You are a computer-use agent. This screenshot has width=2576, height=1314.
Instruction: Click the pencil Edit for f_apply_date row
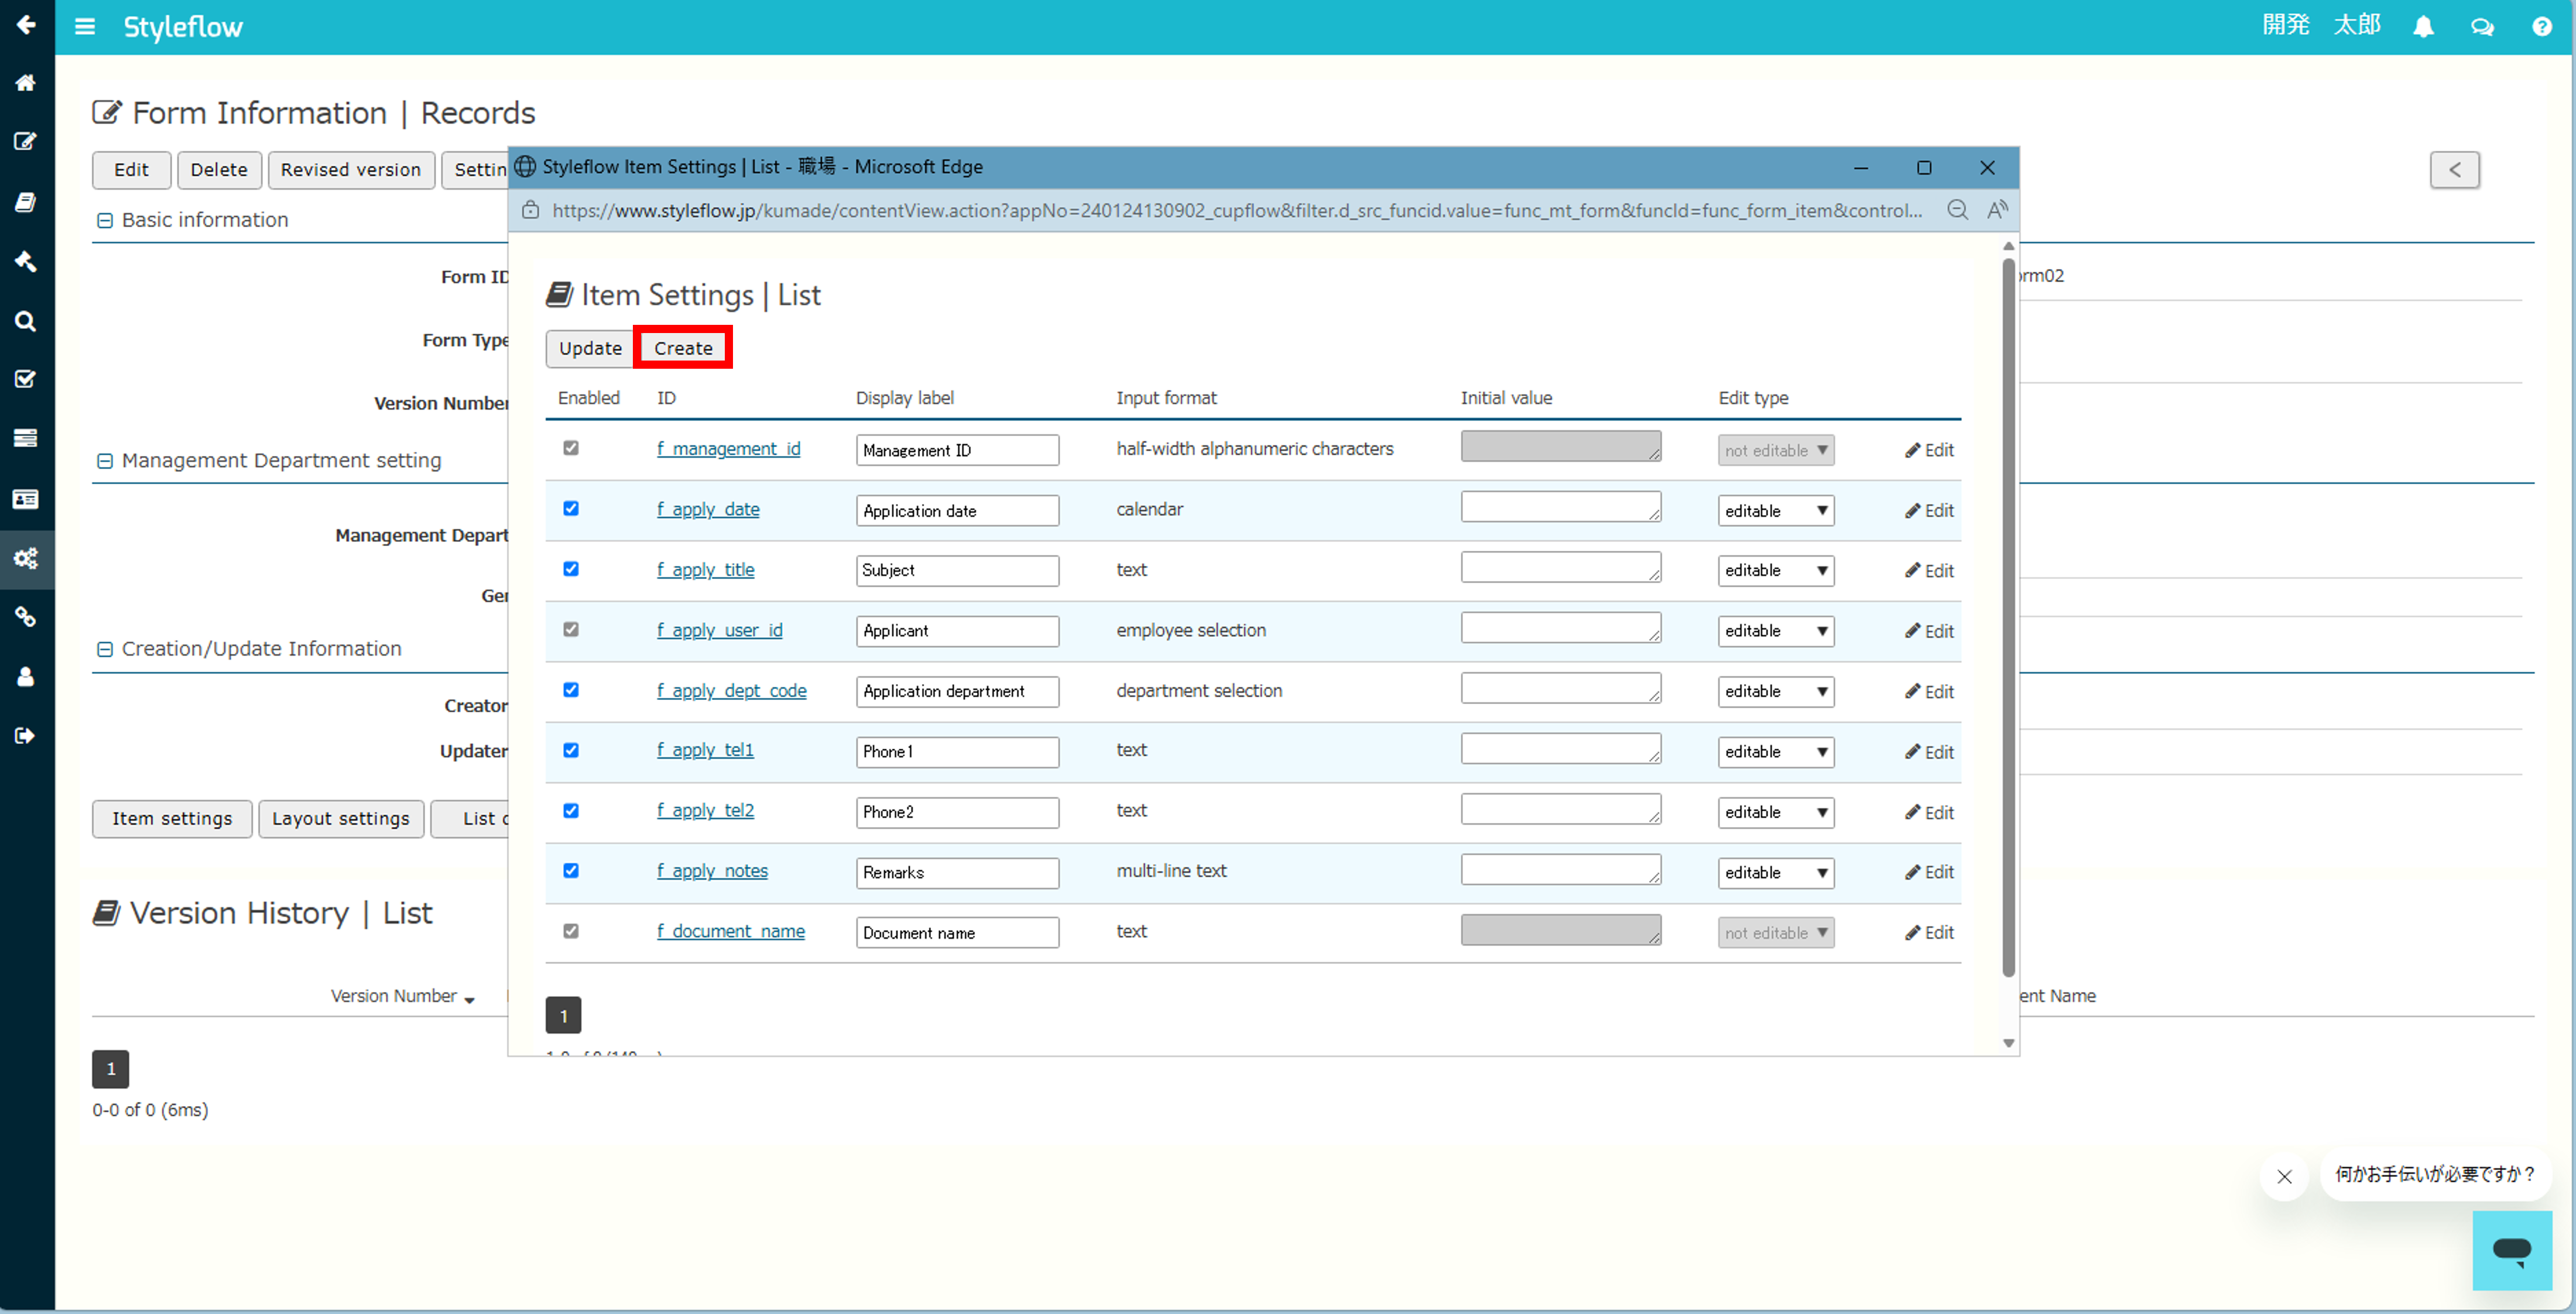[x=1929, y=511]
